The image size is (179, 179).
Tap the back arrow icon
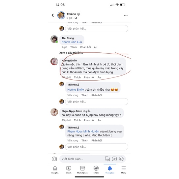(x=53, y=15)
